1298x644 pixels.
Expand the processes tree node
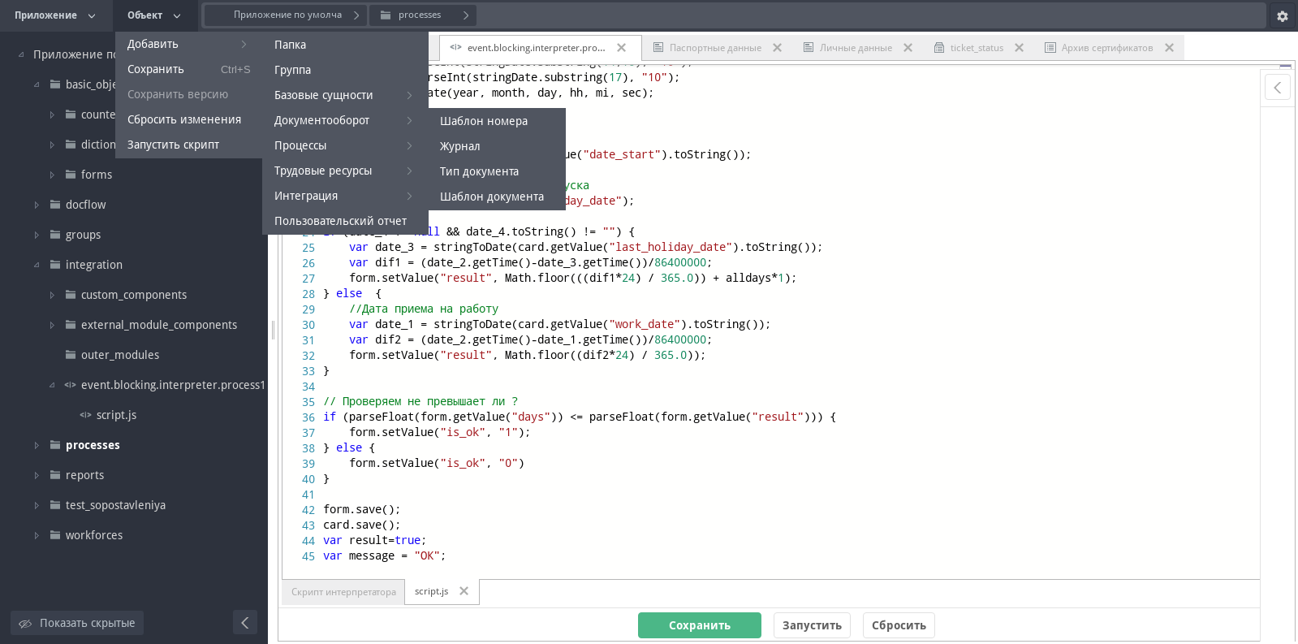[x=37, y=445]
